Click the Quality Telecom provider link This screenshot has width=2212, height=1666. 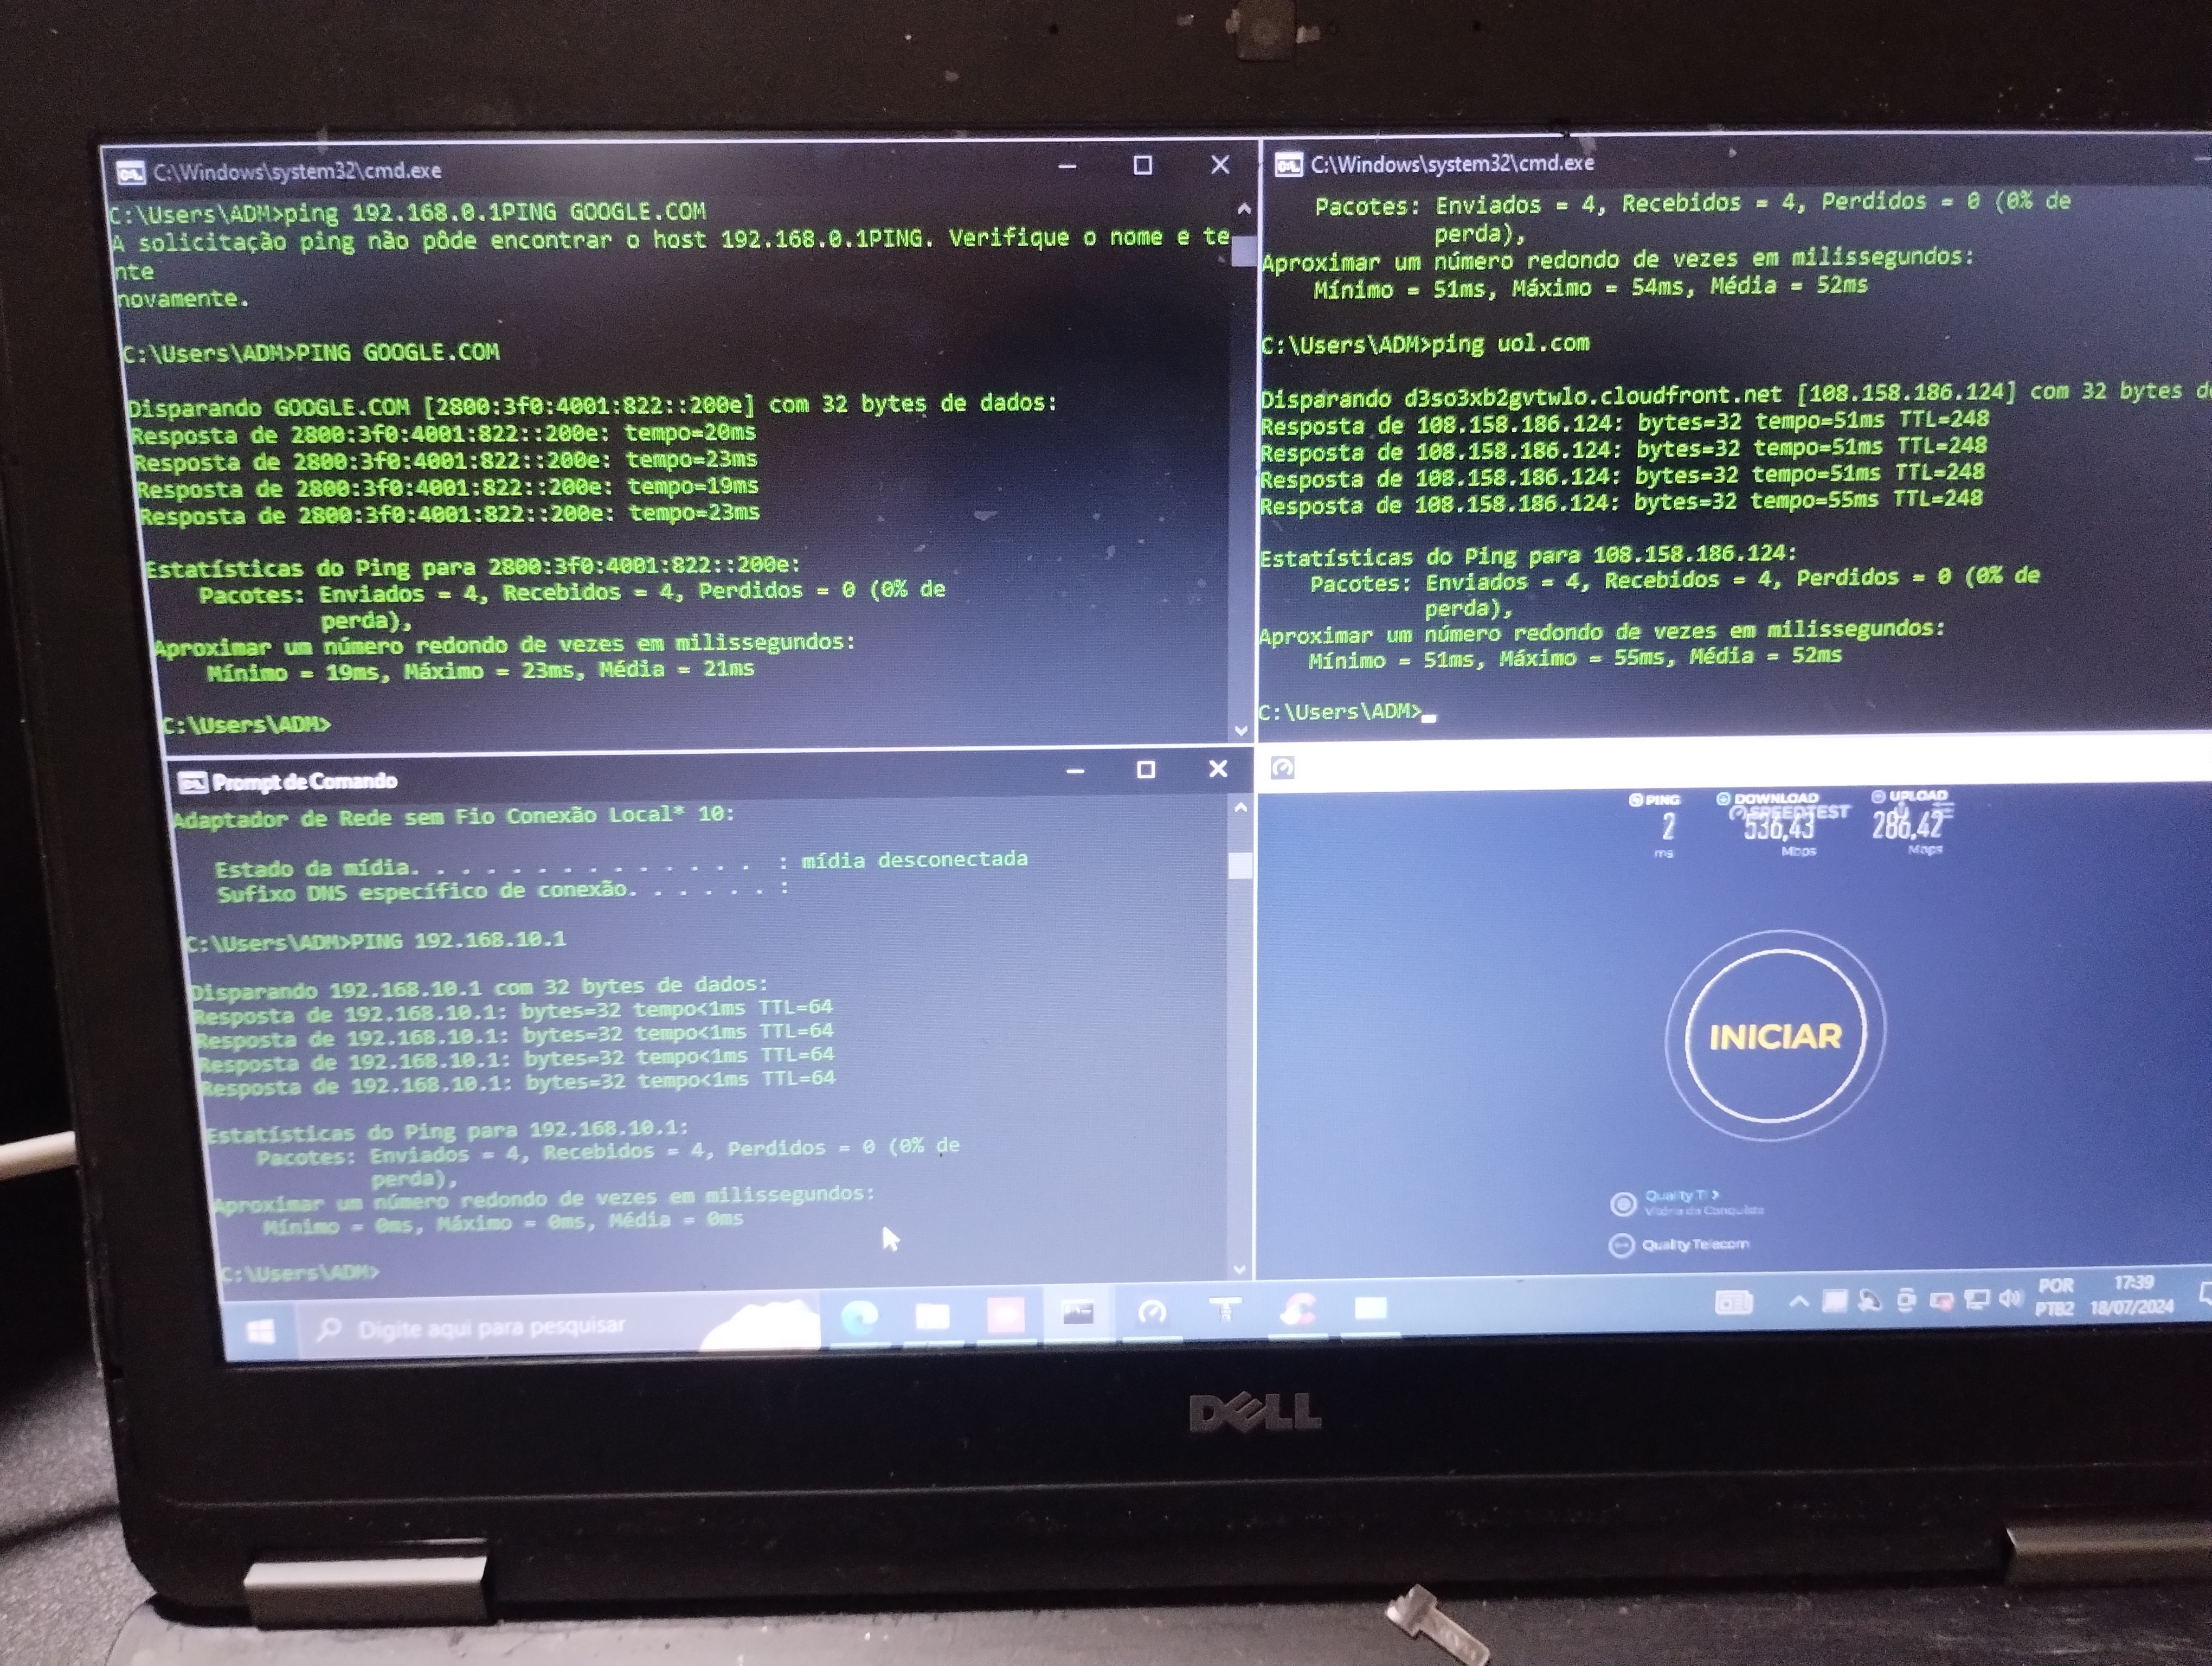[1695, 1244]
